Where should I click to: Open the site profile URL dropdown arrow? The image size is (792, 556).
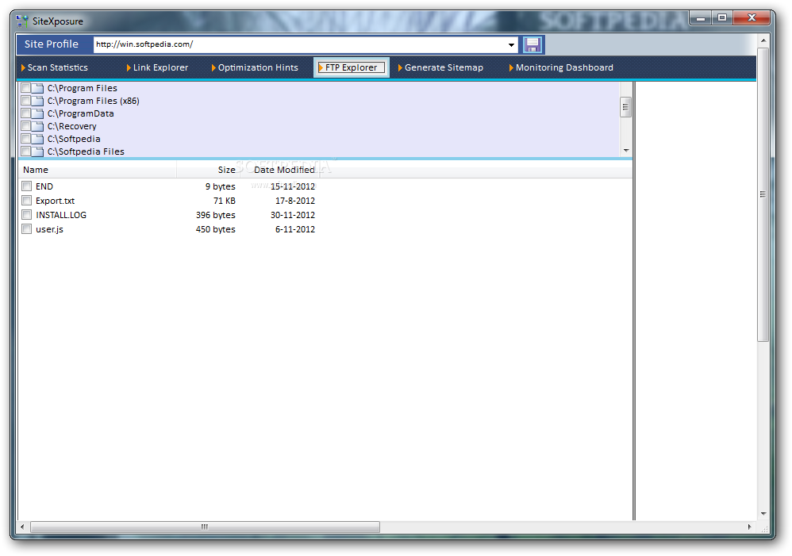point(511,45)
